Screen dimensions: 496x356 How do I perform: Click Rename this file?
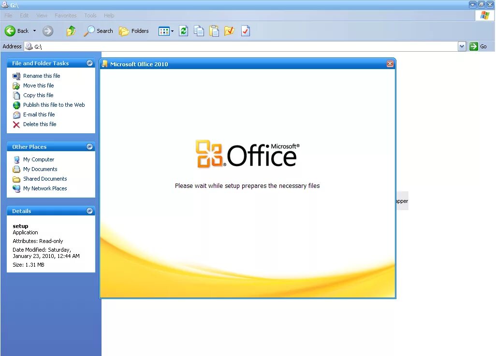point(42,76)
